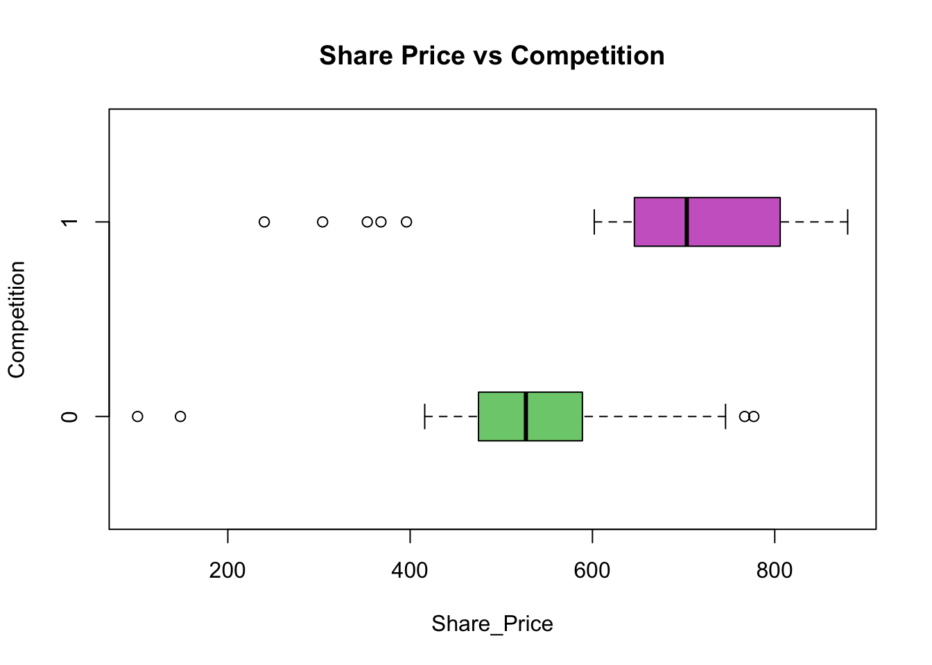Image resolution: width=932 pixels, height=665 pixels.
Task: Click the lower whisker end cap of purple boxplot
Action: click(x=594, y=222)
